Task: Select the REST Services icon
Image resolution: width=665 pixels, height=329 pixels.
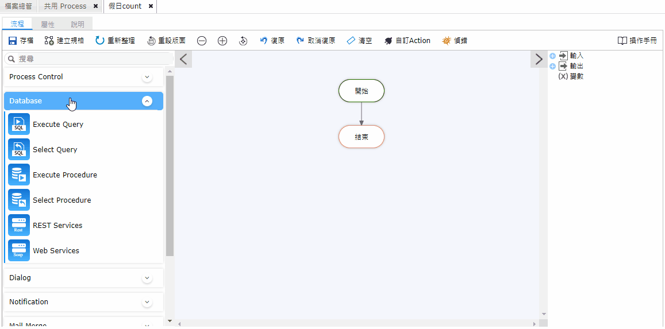Action: coord(19,225)
